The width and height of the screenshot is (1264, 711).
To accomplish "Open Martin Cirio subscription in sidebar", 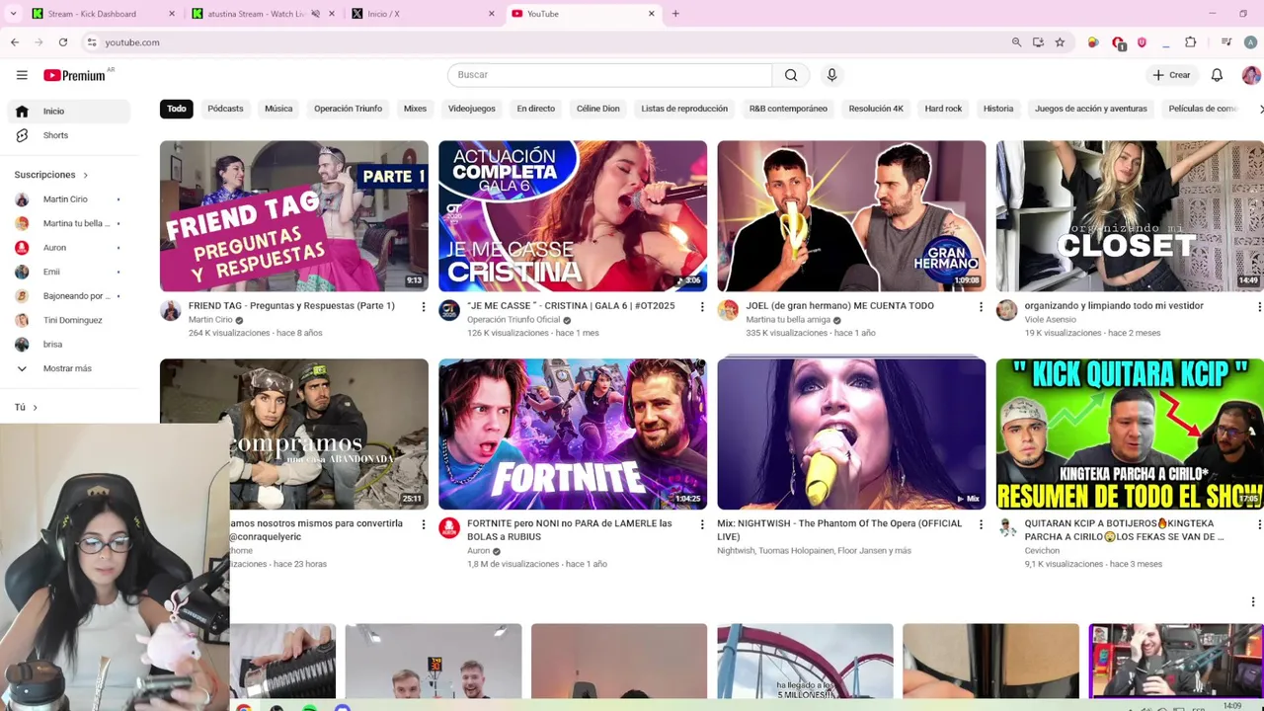I will (65, 199).
